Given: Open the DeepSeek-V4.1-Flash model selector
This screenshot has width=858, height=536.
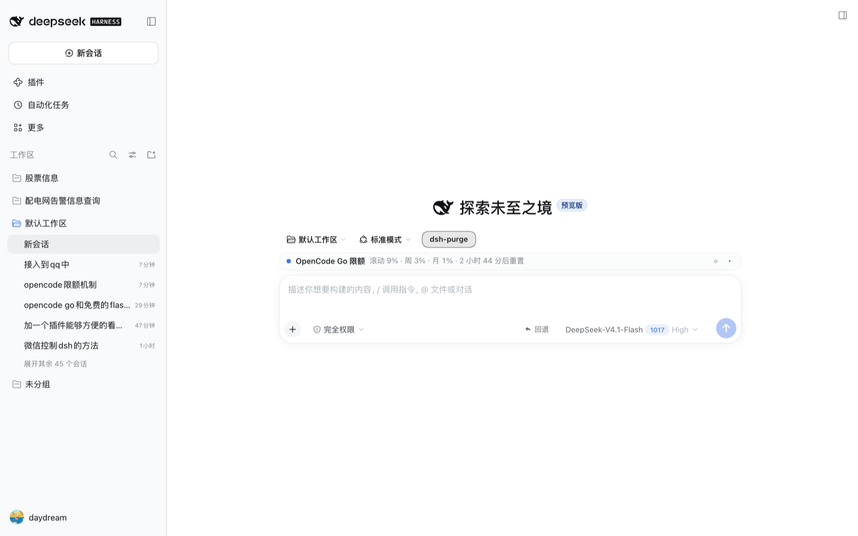Looking at the screenshot, I should point(604,330).
